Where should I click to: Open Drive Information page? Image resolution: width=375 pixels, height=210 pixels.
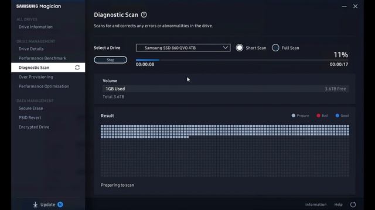point(36,27)
